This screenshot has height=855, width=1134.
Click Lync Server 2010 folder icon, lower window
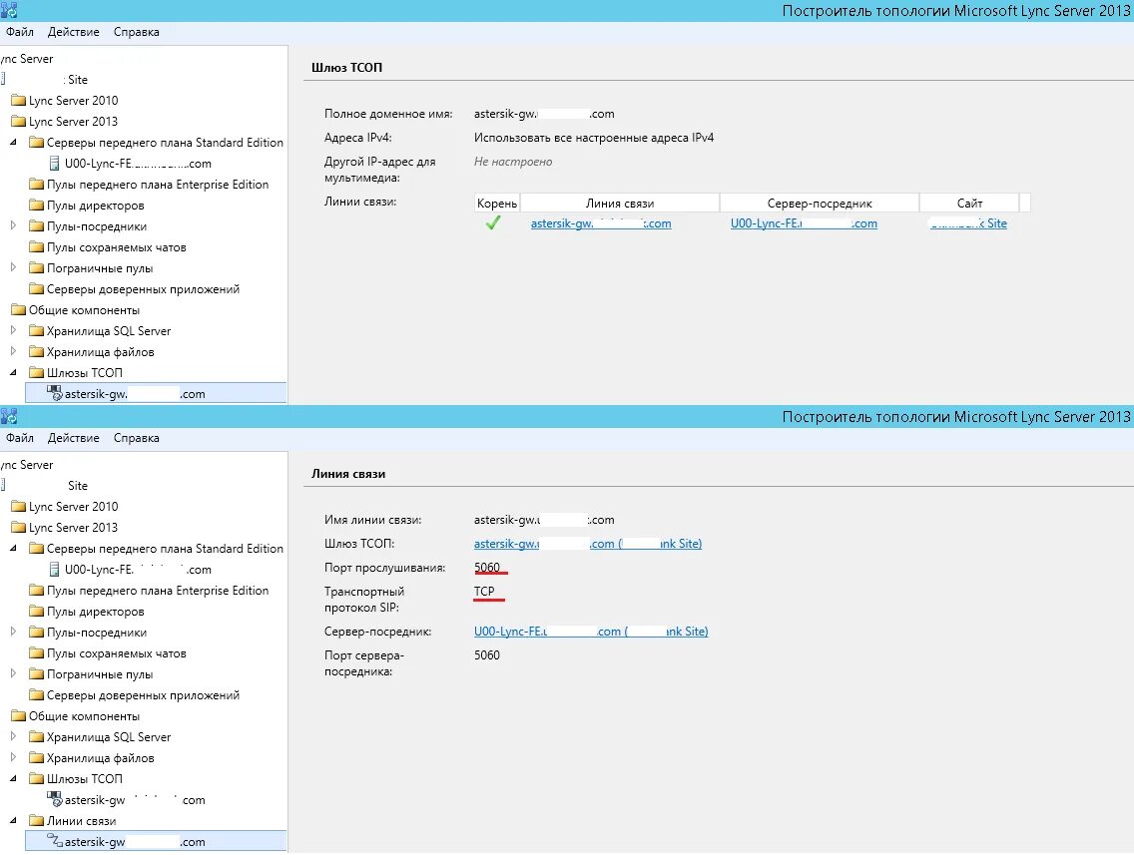(x=19, y=507)
